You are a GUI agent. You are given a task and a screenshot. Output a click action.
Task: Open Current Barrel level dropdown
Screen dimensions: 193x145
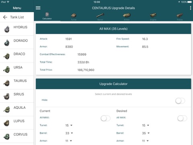[69, 133]
